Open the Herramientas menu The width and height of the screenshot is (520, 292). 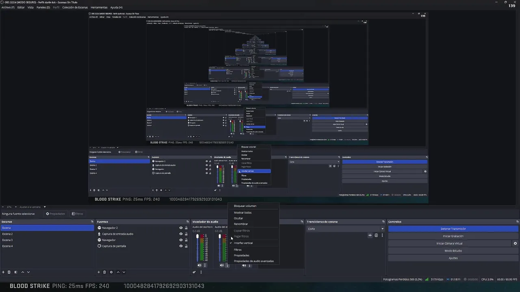99,7
